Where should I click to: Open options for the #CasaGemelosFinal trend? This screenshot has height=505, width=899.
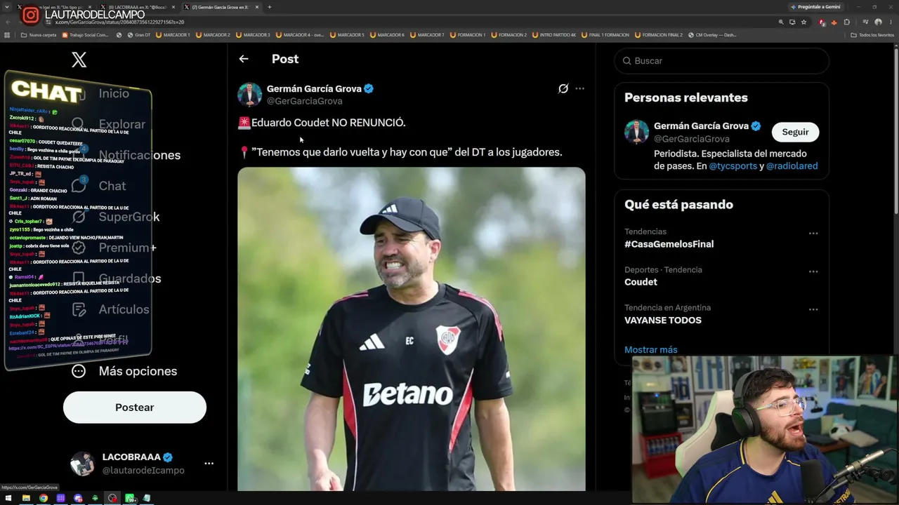point(813,234)
